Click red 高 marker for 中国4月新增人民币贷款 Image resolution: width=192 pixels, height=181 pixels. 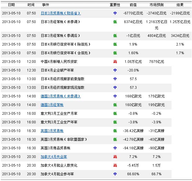point(115,62)
